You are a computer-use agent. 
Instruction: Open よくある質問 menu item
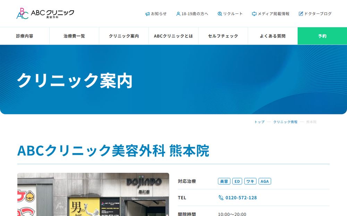(273, 36)
